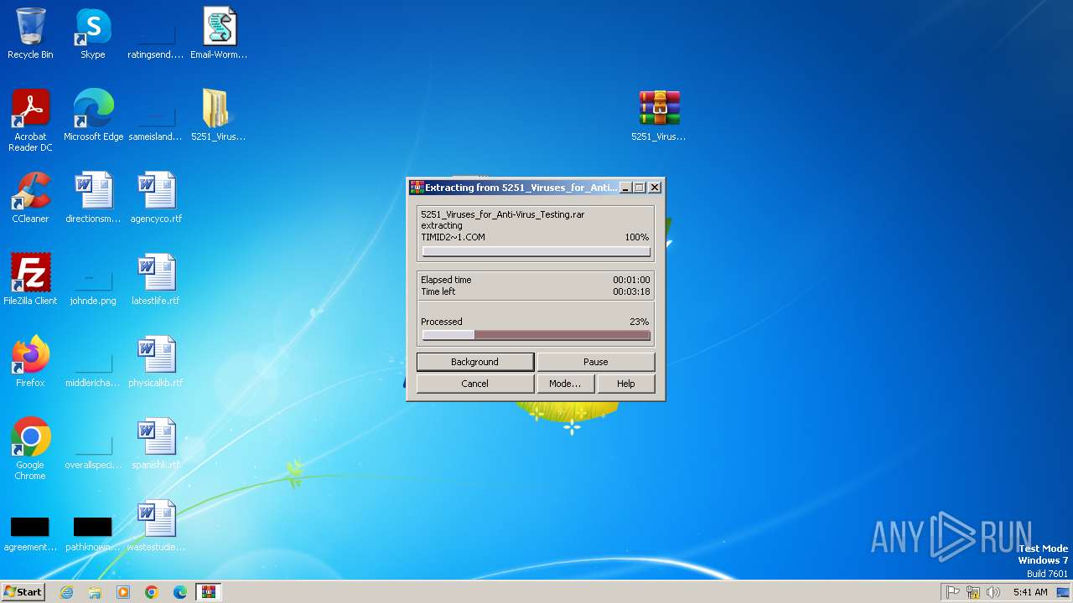Open the 5251_Virus folder icon
This screenshot has width=1073, height=603.
click(218, 116)
